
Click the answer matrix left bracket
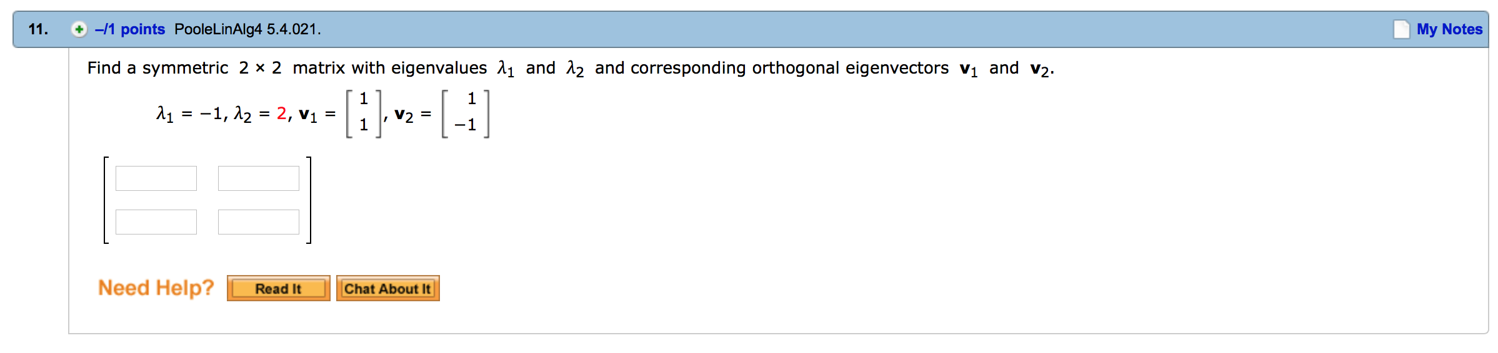point(106,200)
